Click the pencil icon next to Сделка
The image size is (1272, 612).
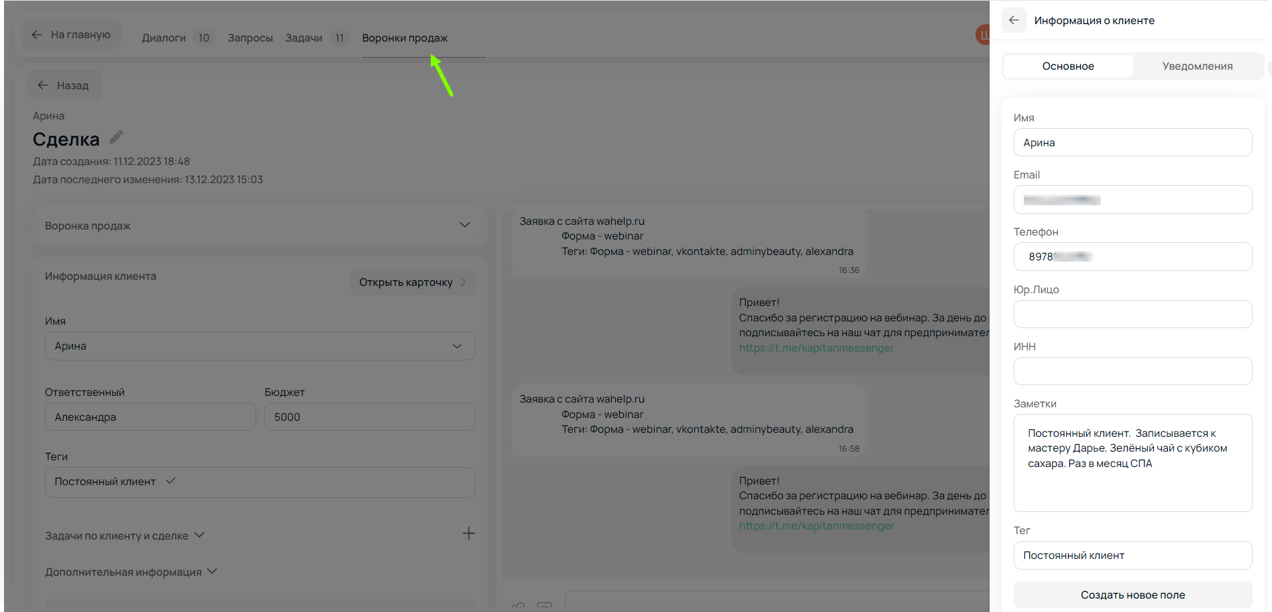point(117,138)
